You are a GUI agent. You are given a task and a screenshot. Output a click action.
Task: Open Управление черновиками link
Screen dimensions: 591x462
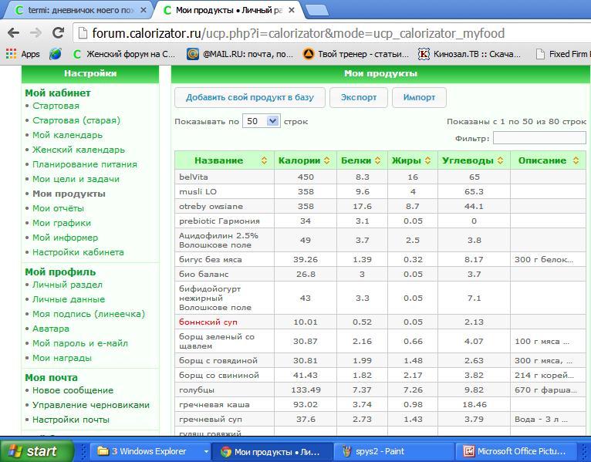91,405
